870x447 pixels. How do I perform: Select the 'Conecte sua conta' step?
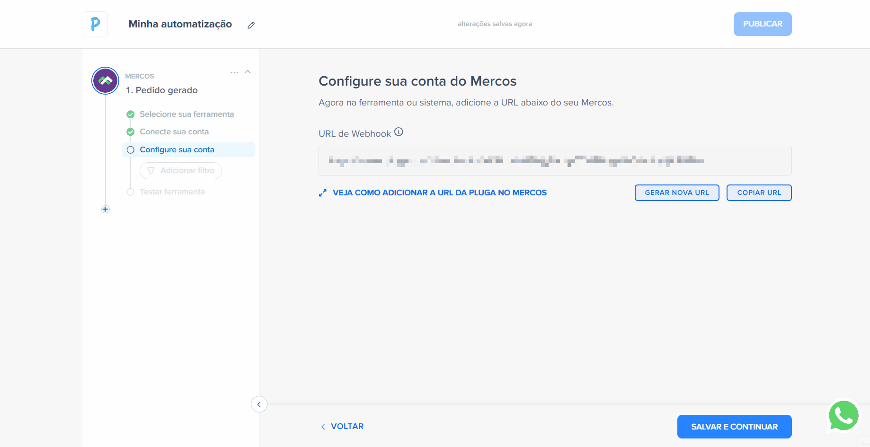point(174,131)
